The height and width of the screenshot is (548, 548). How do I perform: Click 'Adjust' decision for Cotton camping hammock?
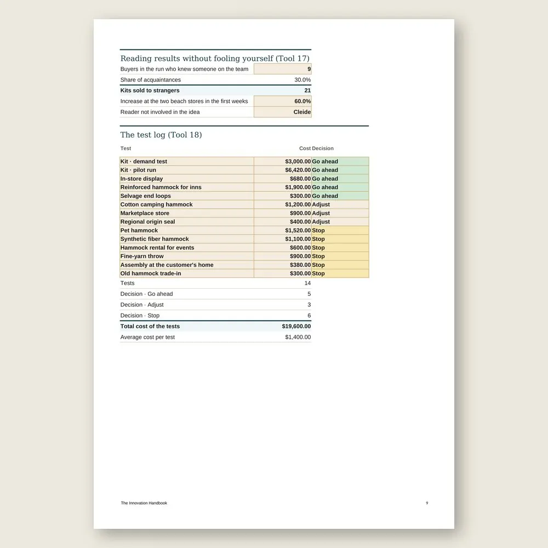(340, 204)
